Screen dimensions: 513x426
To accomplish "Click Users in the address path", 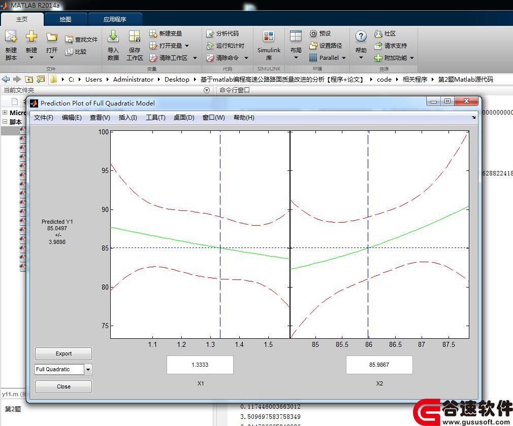I will pyautogui.click(x=93, y=80).
